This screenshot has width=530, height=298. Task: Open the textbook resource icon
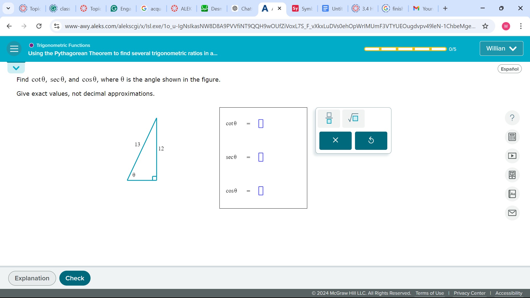512,175
